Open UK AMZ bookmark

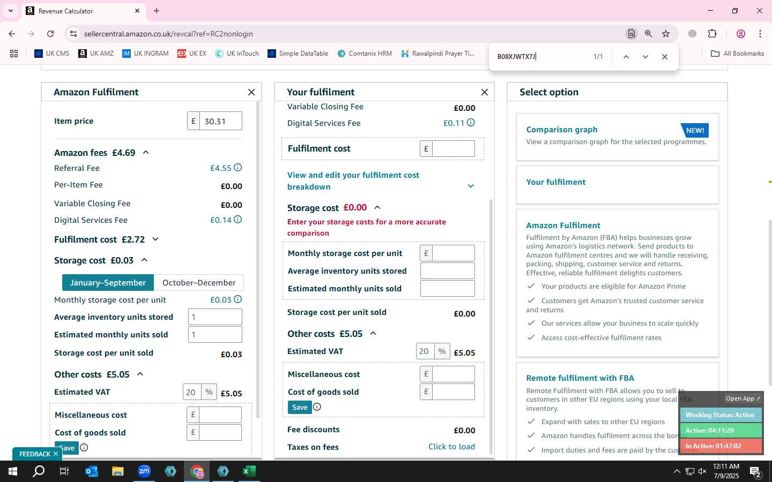[x=96, y=54]
